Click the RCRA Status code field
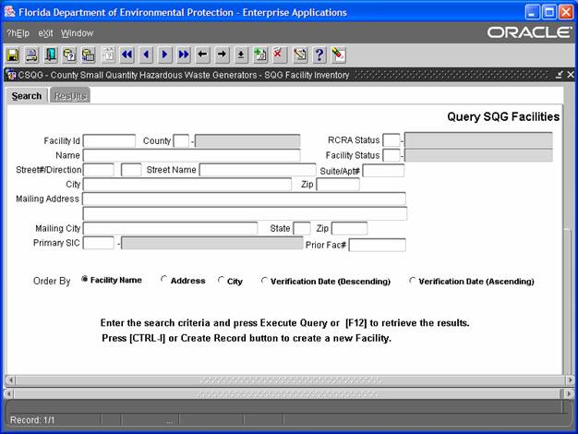The width and height of the screenshot is (578, 434). pos(391,140)
